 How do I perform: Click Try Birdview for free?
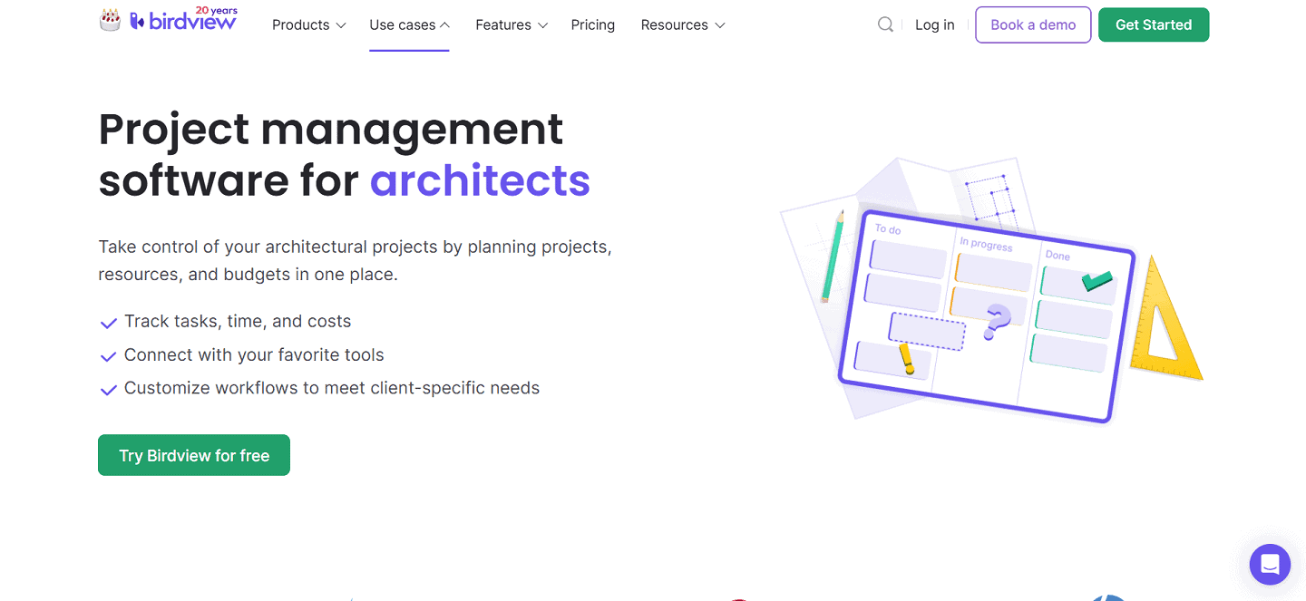point(193,454)
